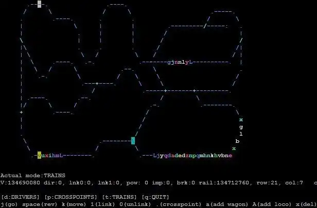Click the yellow highlighted wagon of yuxihmL train
Image resolution: width=317 pixels, height=208 pixels.
click(x=40, y=155)
